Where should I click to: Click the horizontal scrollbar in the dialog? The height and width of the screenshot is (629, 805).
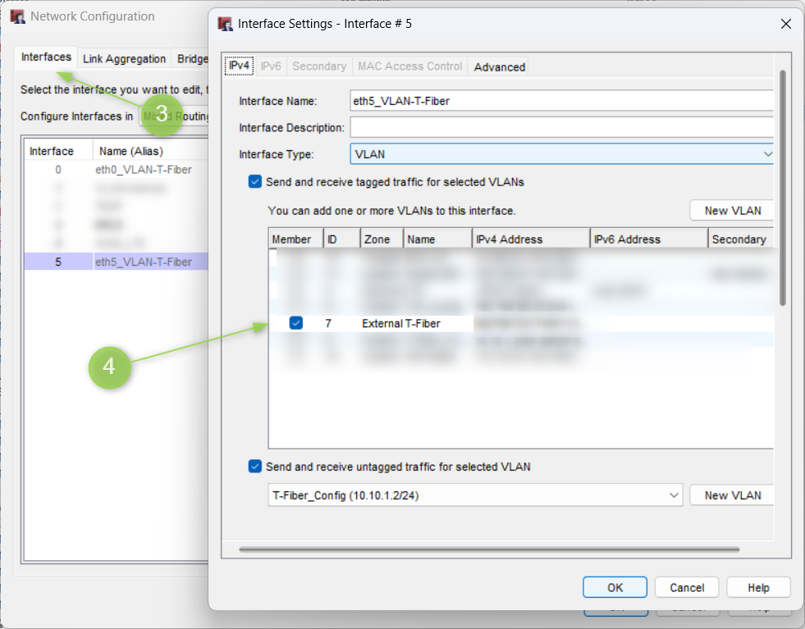(489, 549)
